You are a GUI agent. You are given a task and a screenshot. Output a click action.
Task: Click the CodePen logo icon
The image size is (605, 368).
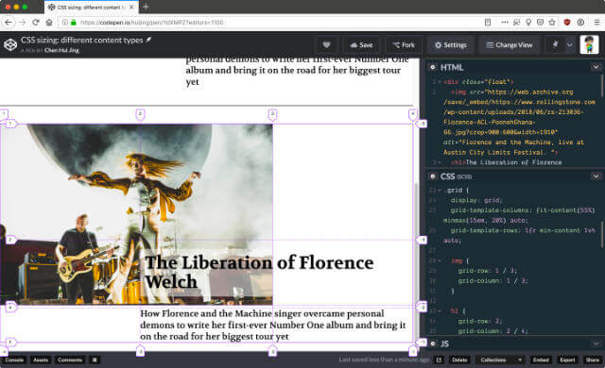(x=10, y=44)
